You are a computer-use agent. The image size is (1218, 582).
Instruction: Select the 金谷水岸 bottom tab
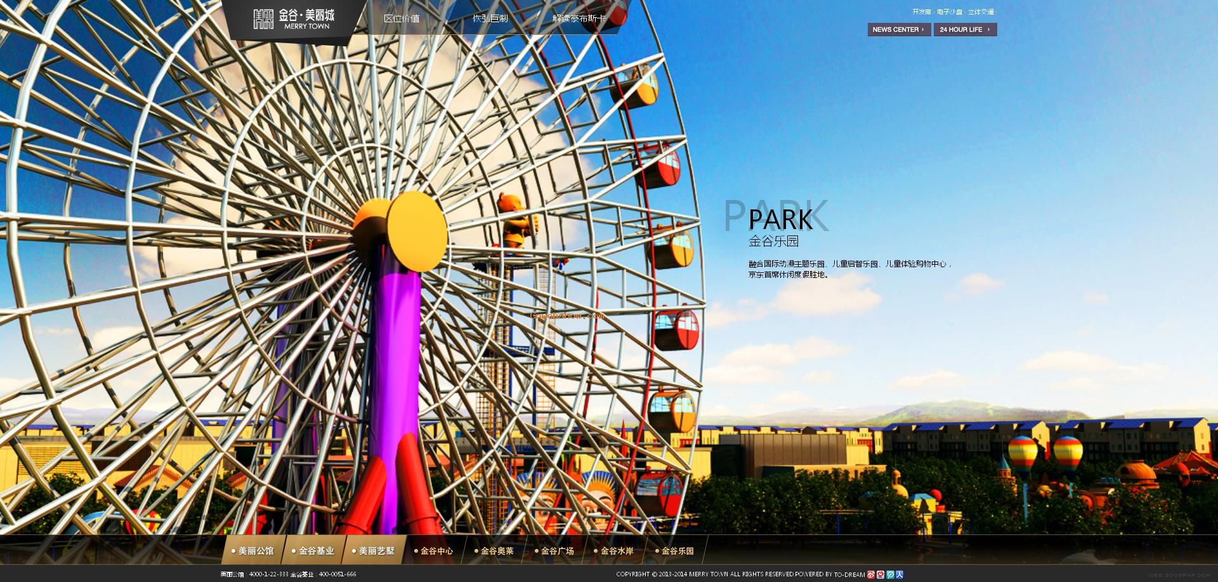(613, 551)
